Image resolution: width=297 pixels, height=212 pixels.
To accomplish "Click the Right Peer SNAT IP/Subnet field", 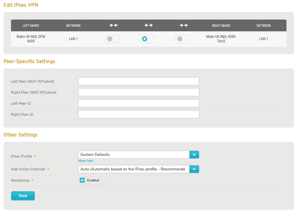I will tap(139, 92).
